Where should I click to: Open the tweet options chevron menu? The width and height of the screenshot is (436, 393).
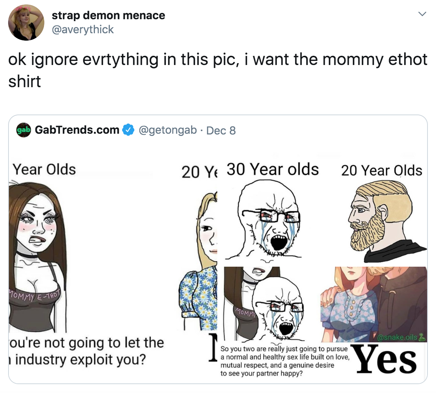[422, 14]
